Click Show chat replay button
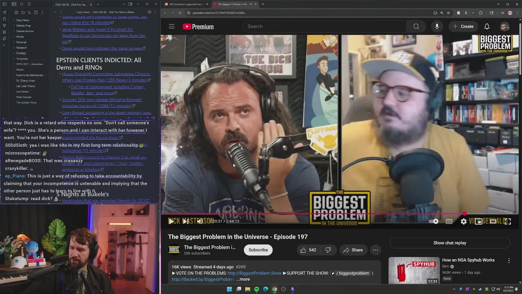Image resolution: width=522 pixels, height=294 pixels. pyautogui.click(x=450, y=243)
